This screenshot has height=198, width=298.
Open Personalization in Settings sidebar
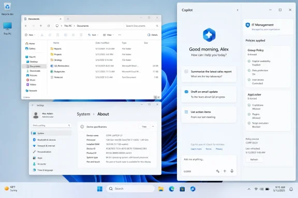[x=51, y=152]
